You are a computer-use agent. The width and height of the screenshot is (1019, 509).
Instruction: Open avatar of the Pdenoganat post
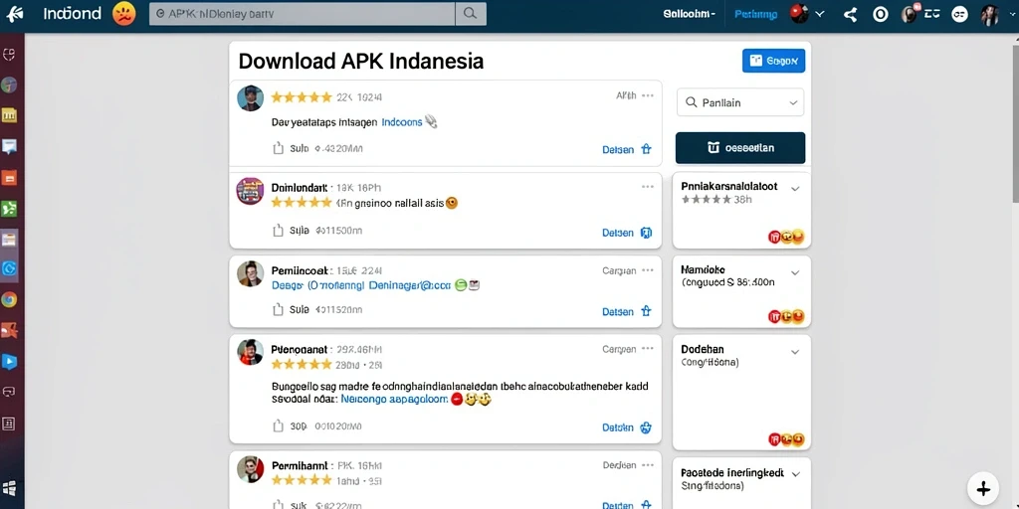coord(250,352)
